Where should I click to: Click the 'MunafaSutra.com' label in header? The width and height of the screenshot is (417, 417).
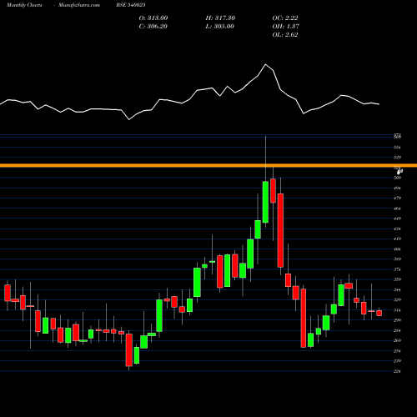click(x=79, y=5)
